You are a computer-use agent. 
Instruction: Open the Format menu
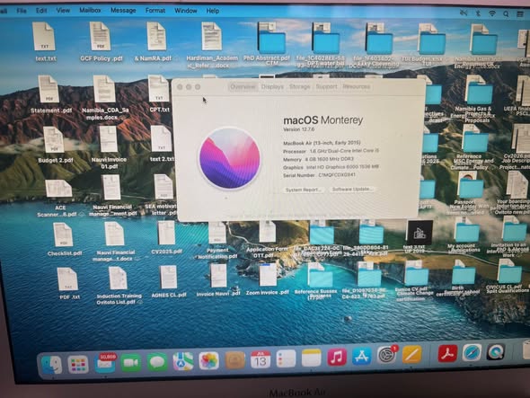[155, 11]
